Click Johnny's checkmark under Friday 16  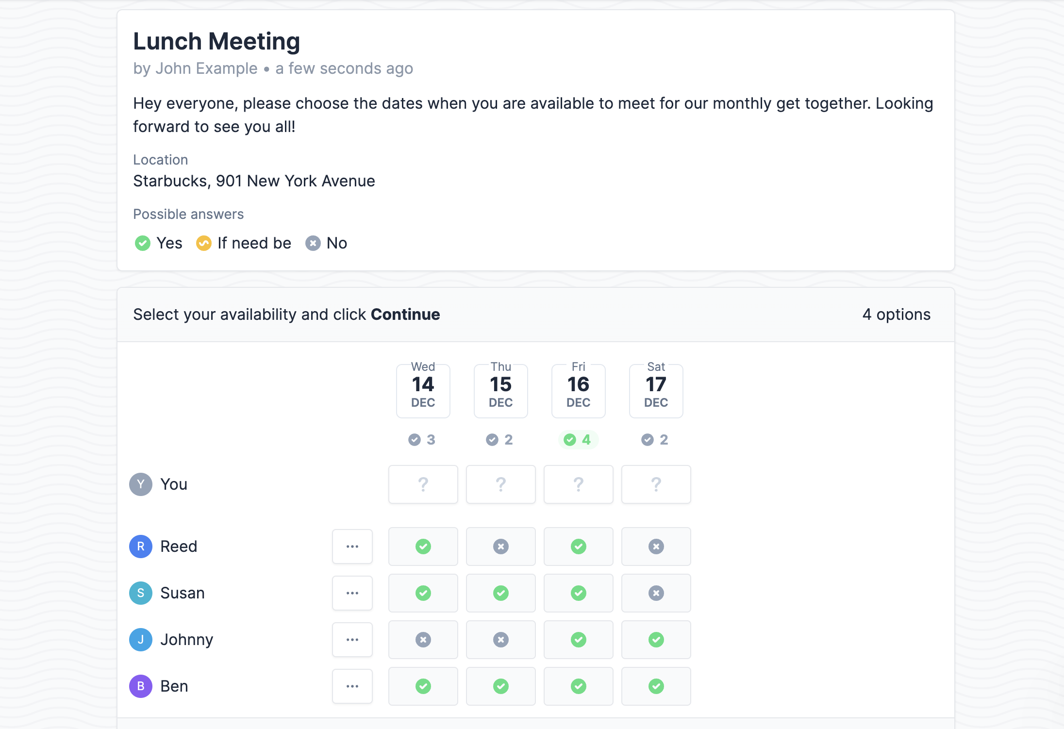[x=578, y=640]
